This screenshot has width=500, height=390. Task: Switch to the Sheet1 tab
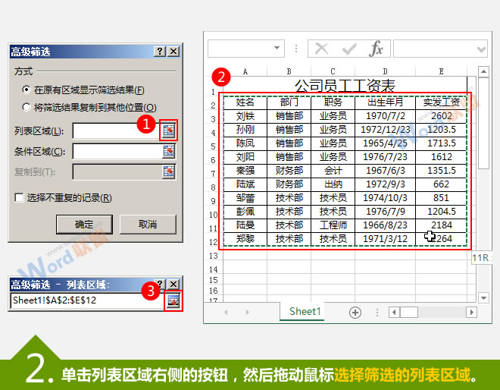(305, 312)
